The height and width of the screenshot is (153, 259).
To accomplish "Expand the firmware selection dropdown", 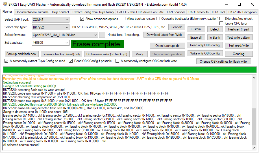I will (x=96, y=35).
